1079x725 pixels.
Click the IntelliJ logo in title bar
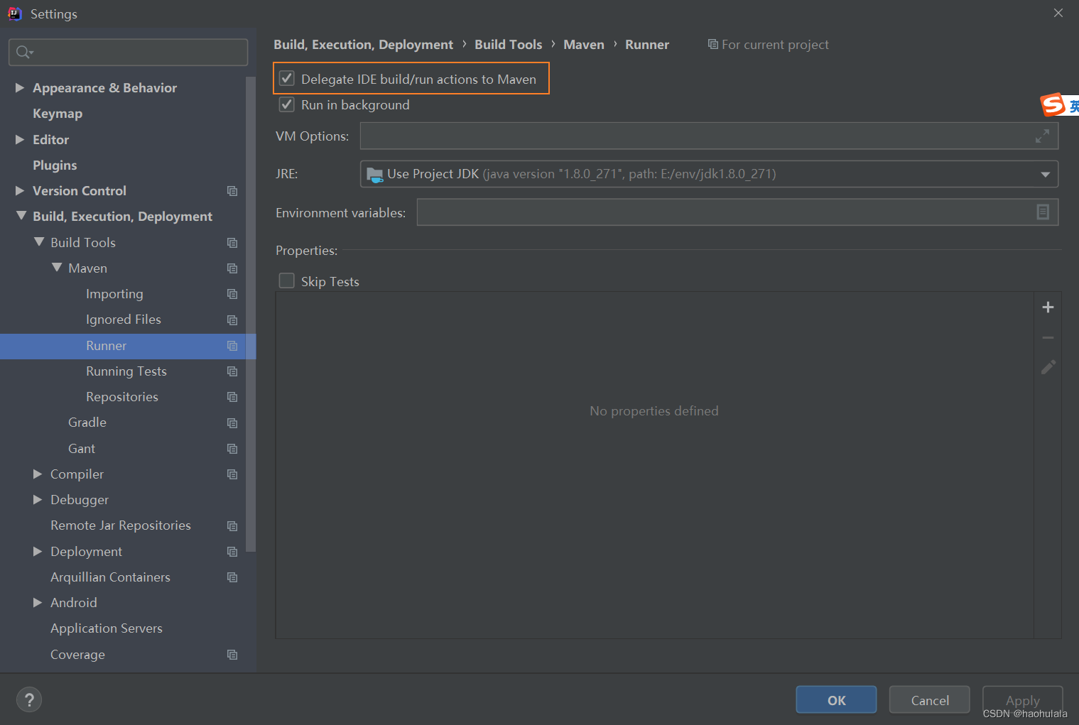[15, 13]
